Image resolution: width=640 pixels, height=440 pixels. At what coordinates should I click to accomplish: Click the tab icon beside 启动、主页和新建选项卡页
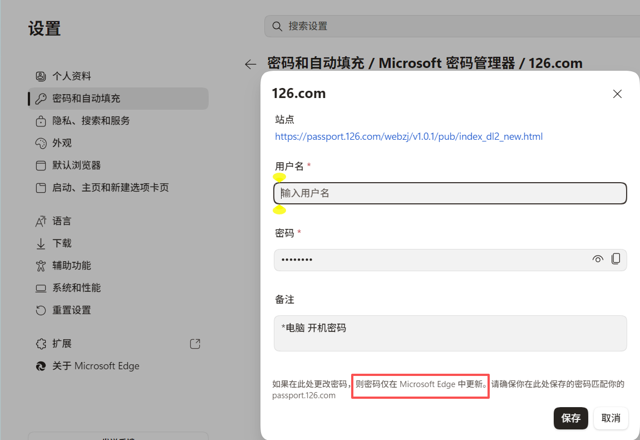pyautogui.click(x=41, y=188)
